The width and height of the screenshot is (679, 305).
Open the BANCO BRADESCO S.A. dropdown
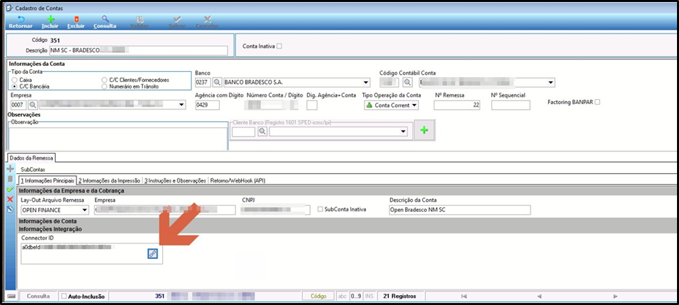point(366,83)
